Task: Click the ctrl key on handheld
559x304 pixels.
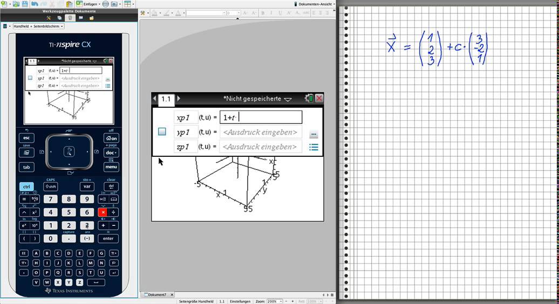Action: (x=26, y=186)
